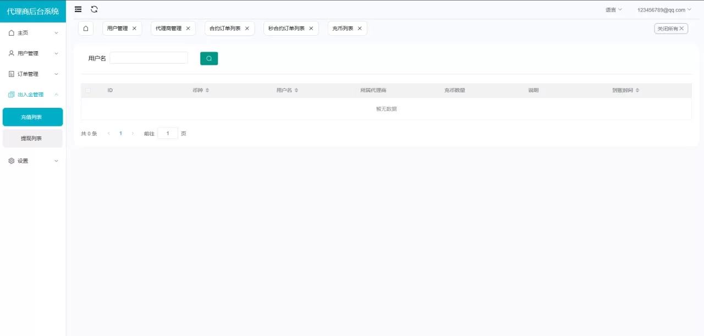704x336 pixels.
Task: Switch to the 代理商管理 tab
Action: pyautogui.click(x=169, y=28)
